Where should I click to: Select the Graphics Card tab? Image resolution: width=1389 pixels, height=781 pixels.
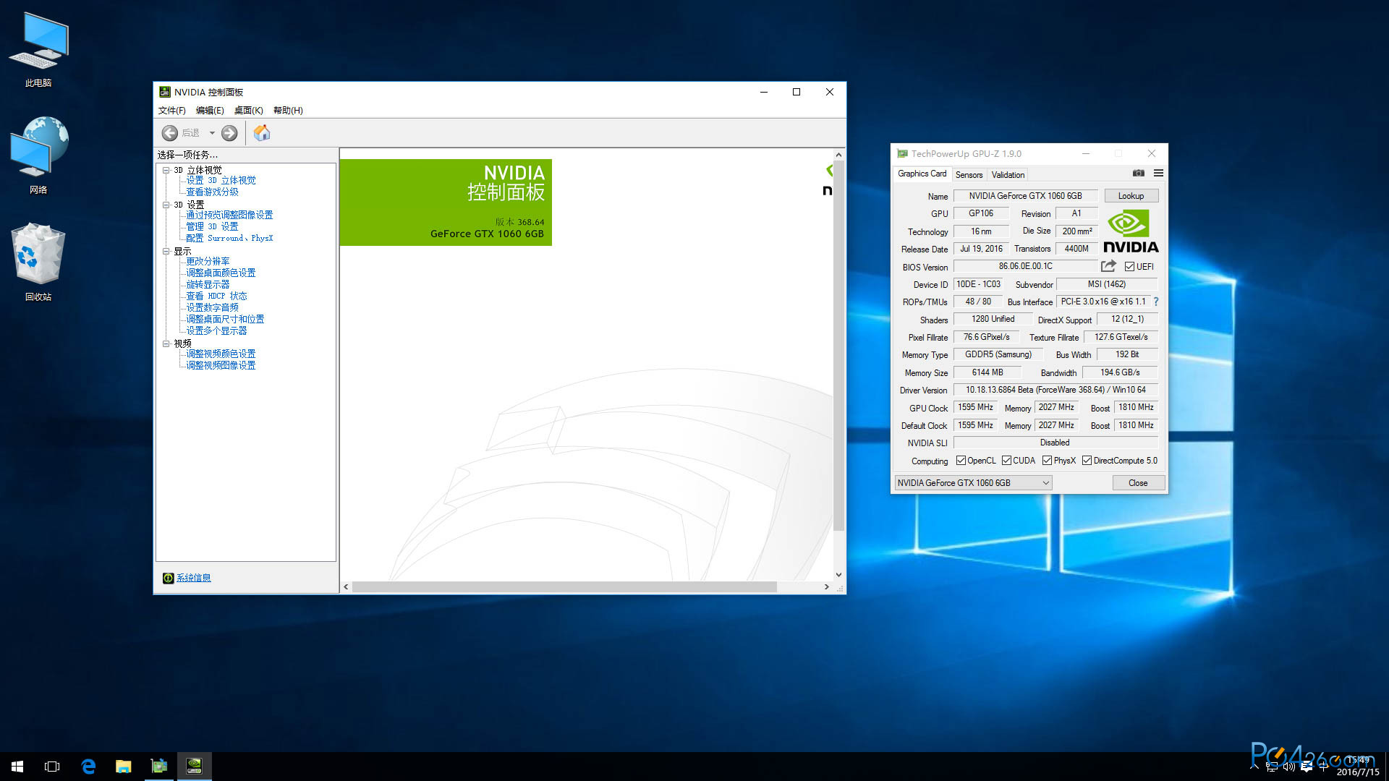click(x=922, y=174)
